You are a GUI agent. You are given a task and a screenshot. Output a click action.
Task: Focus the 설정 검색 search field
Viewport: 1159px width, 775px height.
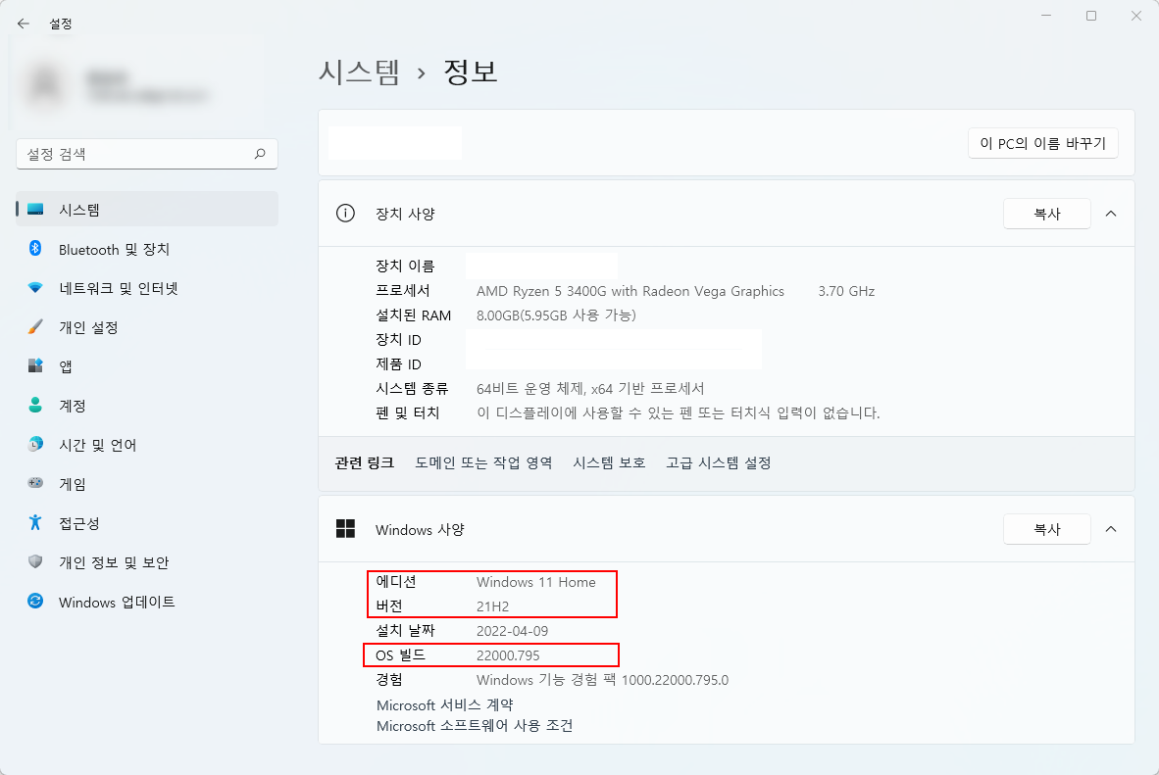147,154
